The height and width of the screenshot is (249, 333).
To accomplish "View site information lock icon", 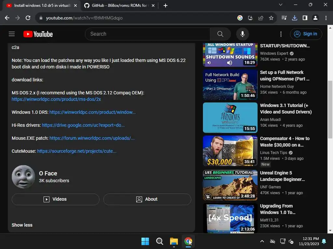I will click(41, 18).
